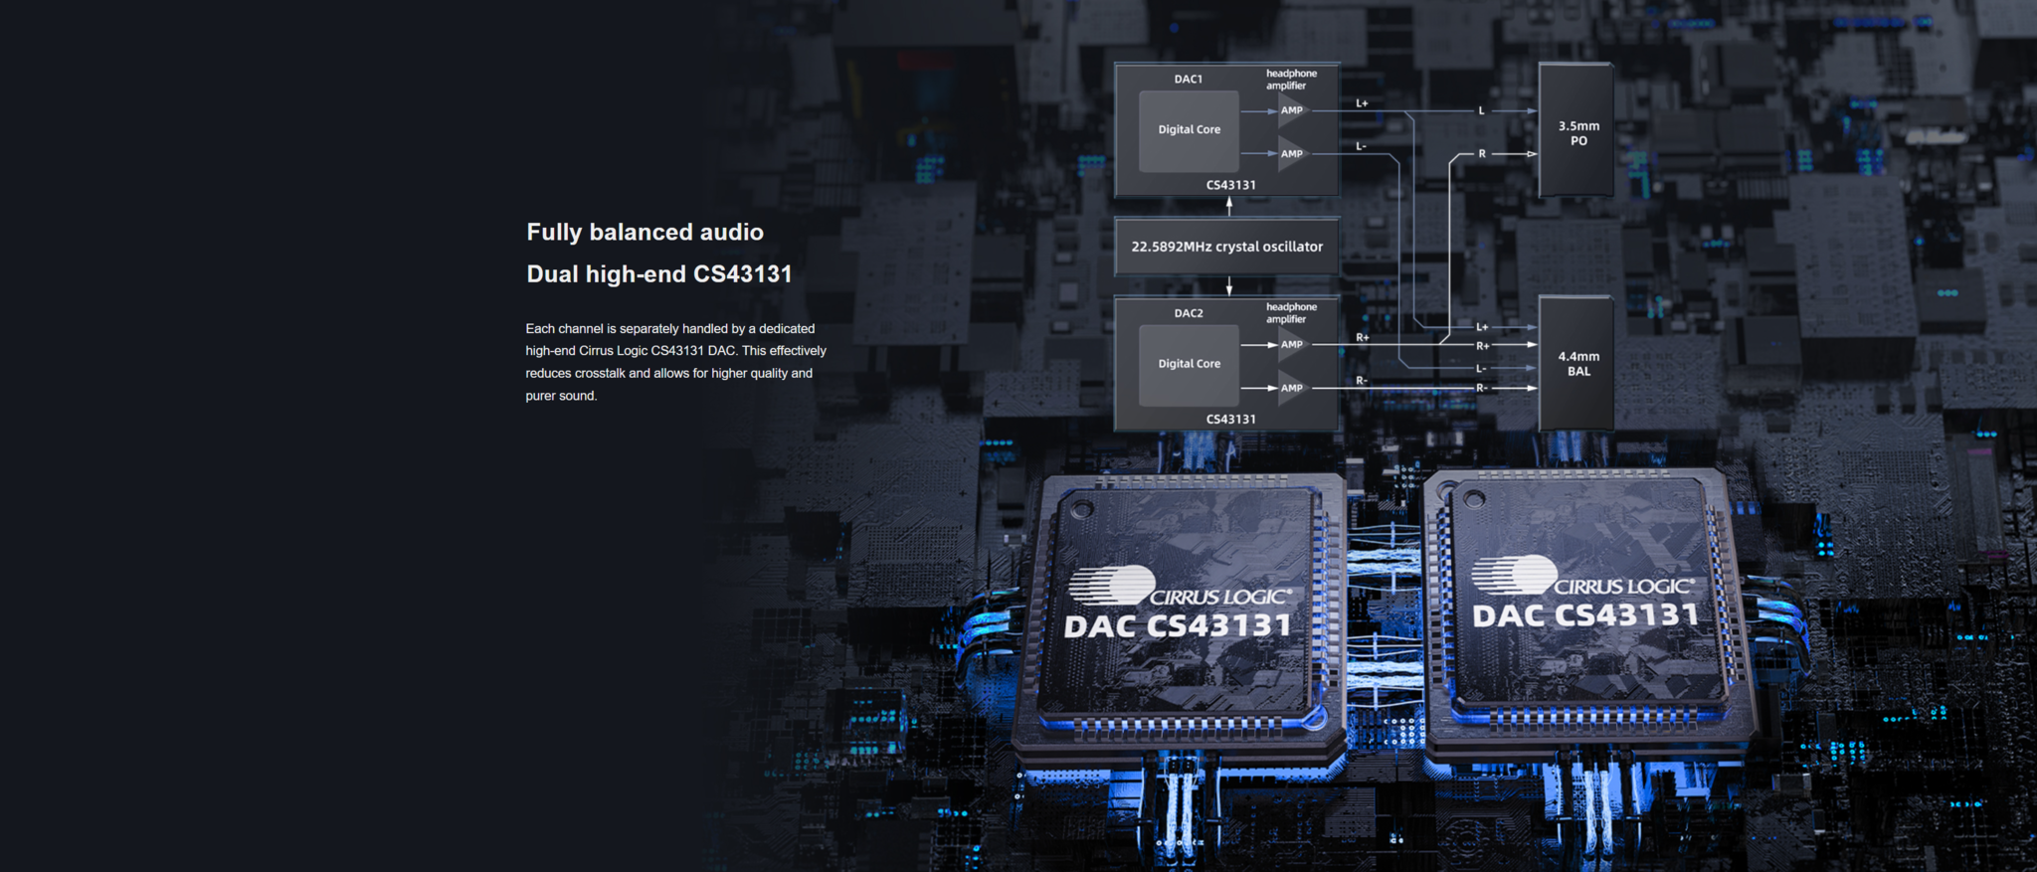2037x872 pixels.
Task: Click the lower AMP triangle in DAC2
Action: tap(1291, 389)
